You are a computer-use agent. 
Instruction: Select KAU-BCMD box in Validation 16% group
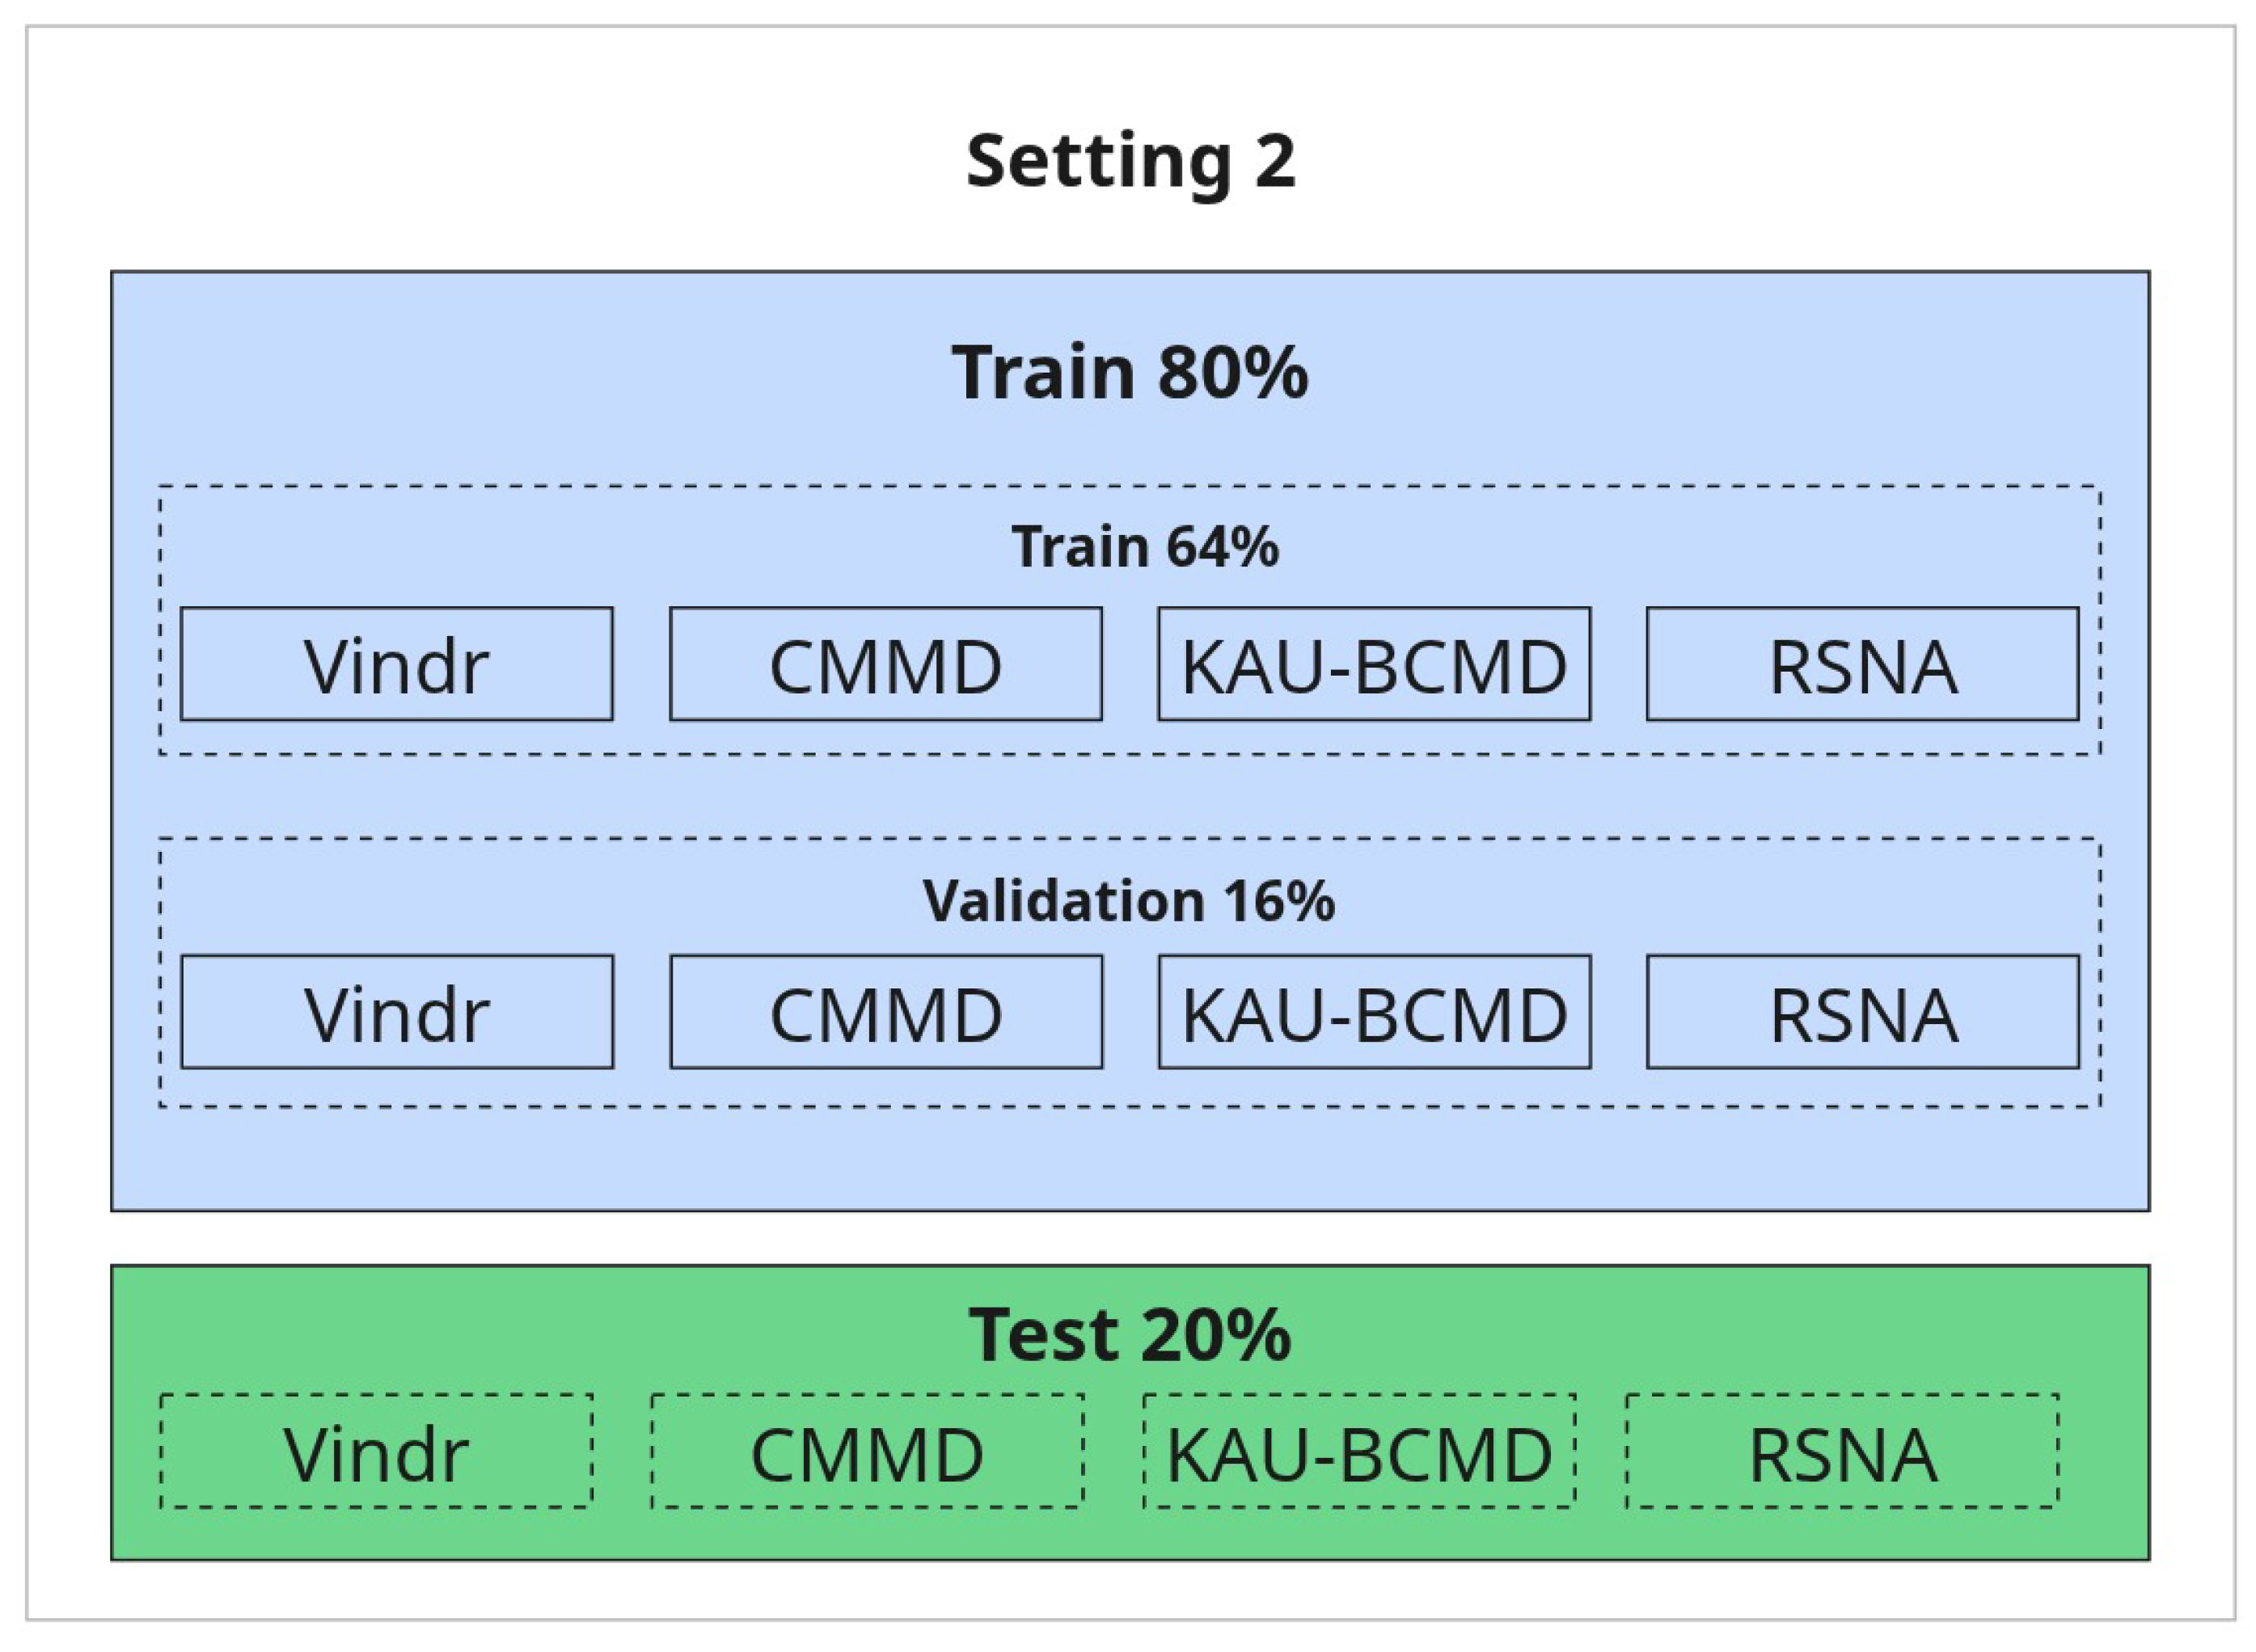(x=1374, y=1012)
